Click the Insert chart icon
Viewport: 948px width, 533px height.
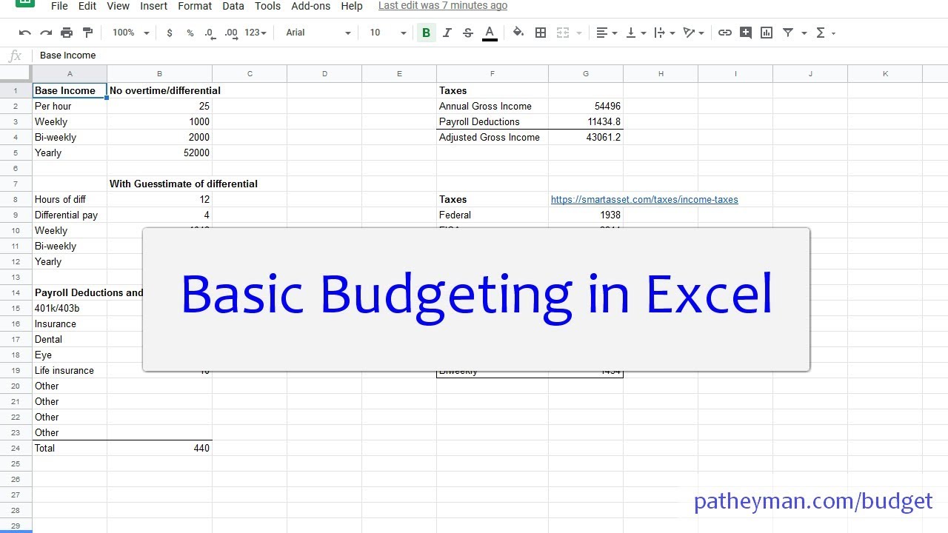767,33
